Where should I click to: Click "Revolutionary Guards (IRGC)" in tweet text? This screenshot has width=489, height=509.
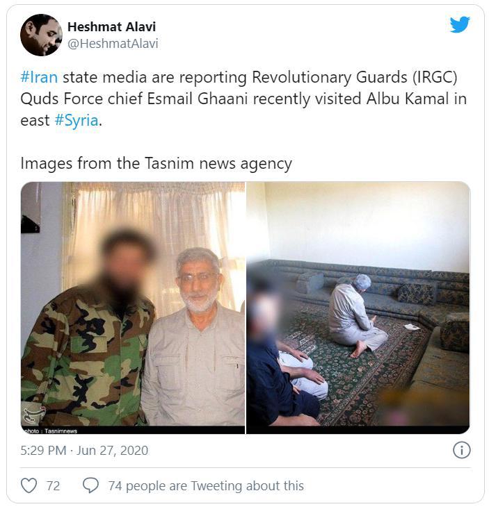[355, 77]
